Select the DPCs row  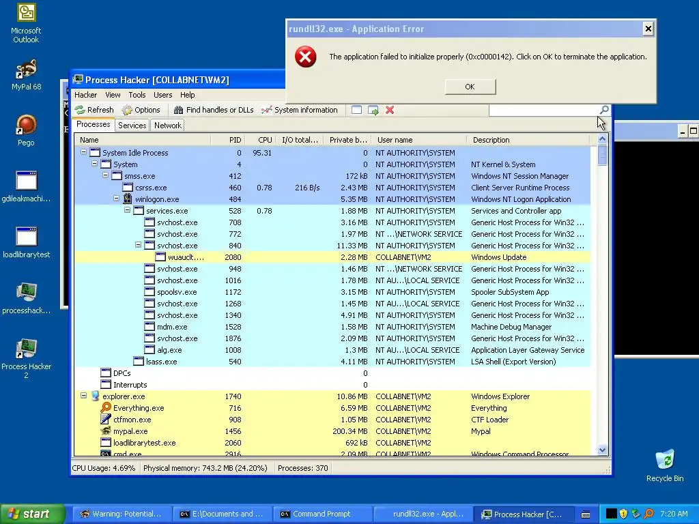click(332, 373)
